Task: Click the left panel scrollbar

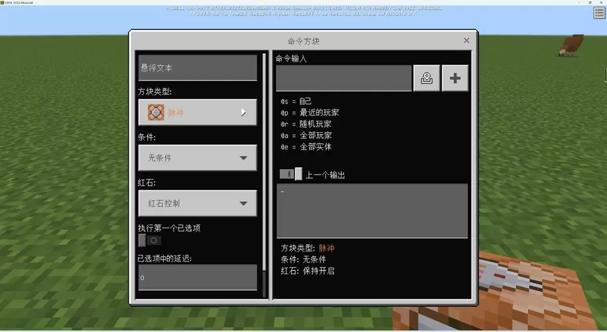Action: [265, 162]
